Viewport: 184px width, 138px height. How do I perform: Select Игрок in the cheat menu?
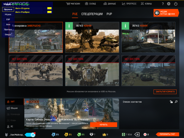click(x=8, y=14)
